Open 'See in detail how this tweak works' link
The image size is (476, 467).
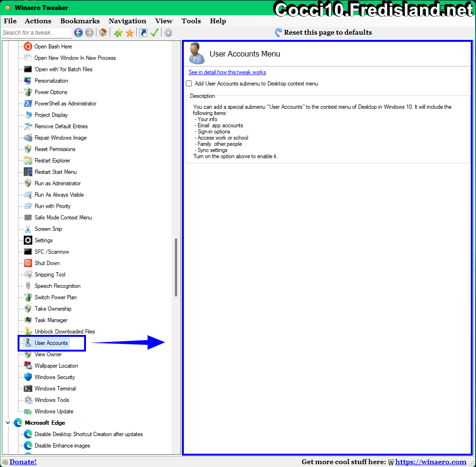[x=227, y=72]
